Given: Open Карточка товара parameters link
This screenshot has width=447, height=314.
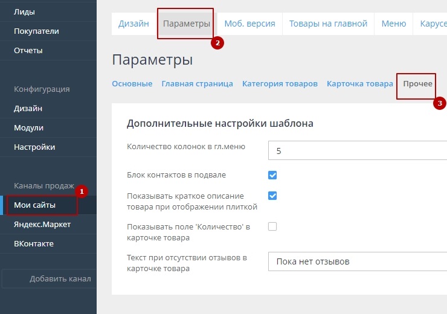Looking at the screenshot, I should tap(359, 84).
